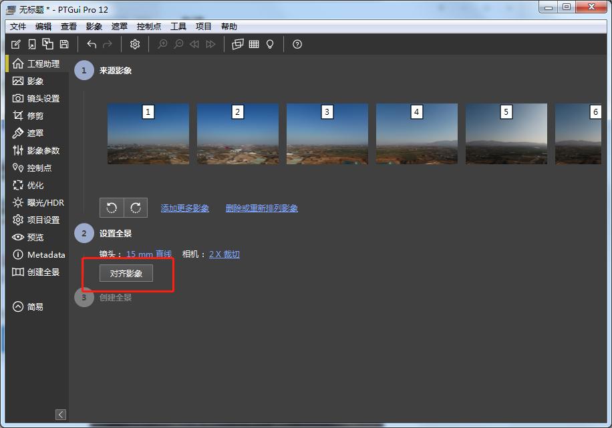
Task: Open the 帮助 menu
Action: pos(229,27)
